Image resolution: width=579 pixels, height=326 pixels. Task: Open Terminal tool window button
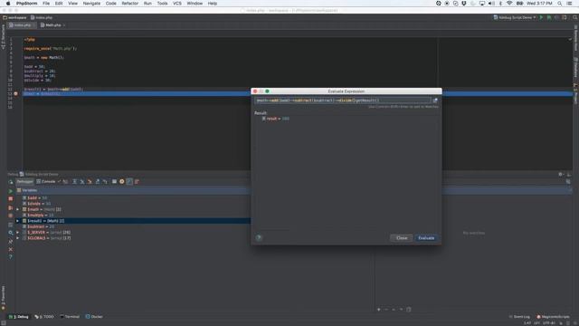(70, 316)
